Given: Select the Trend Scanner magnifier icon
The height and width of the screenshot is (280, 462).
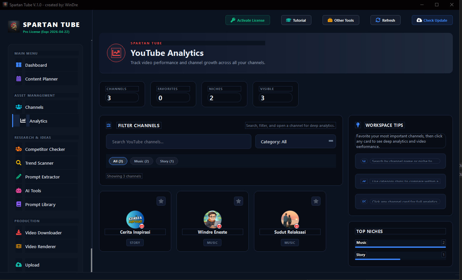Looking at the screenshot, I should click(x=18, y=163).
